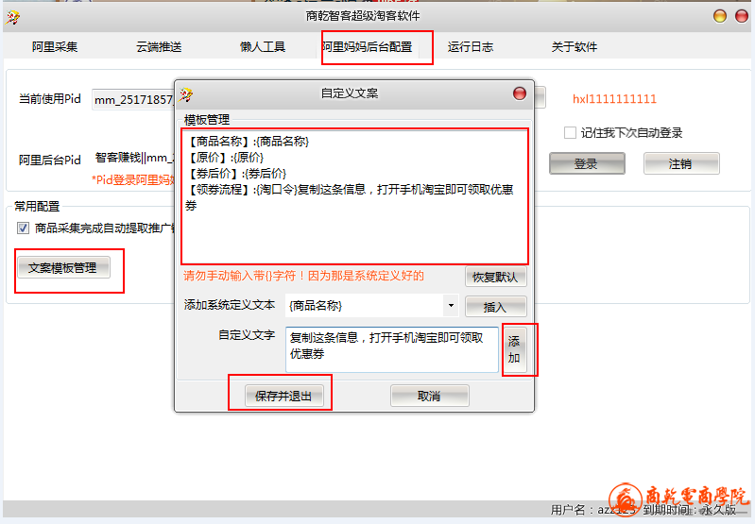
Task: Click the 登录 button
Action: pyautogui.click(x=587, y=163)
